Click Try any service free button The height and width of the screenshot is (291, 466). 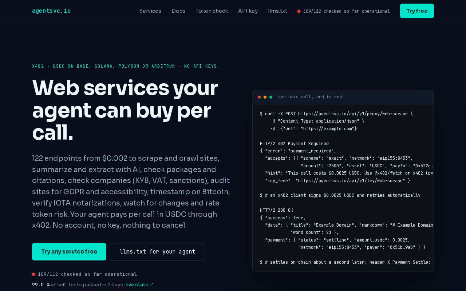coord(69,252)
